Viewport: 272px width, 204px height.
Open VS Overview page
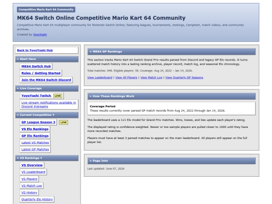pyautogui.click(x=32, y=165)
